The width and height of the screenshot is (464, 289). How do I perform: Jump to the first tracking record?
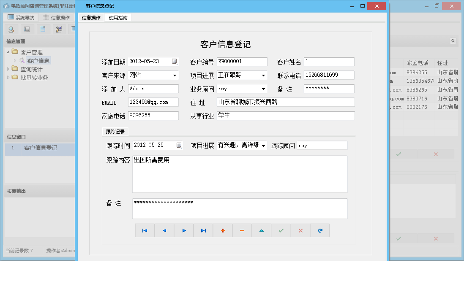click(145, 230)
